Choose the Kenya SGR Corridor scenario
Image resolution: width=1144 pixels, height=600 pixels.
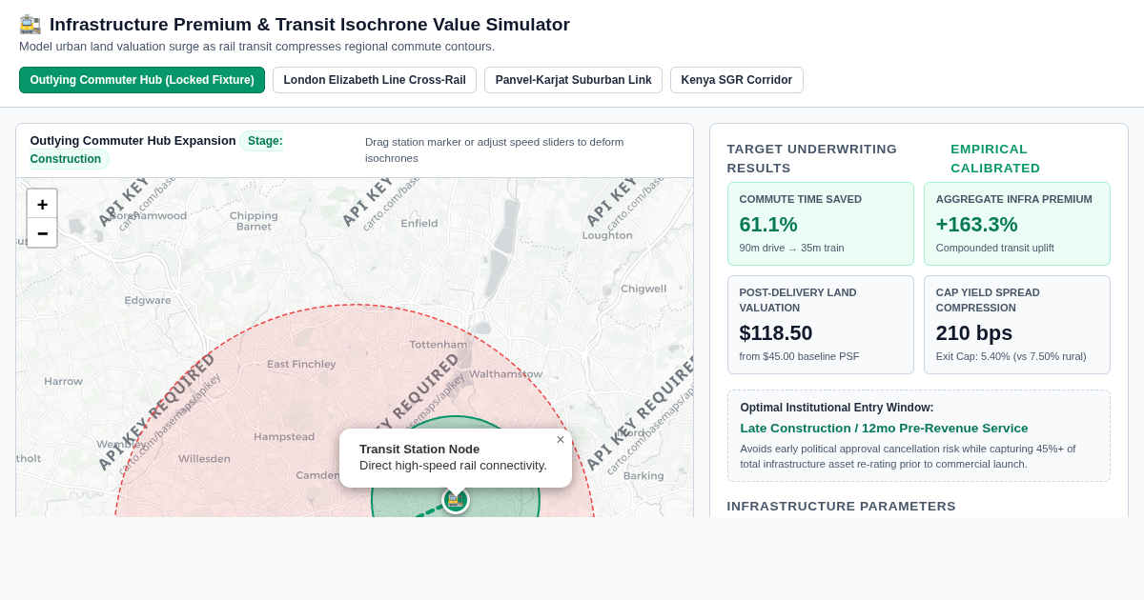click(x=736, y=80)
